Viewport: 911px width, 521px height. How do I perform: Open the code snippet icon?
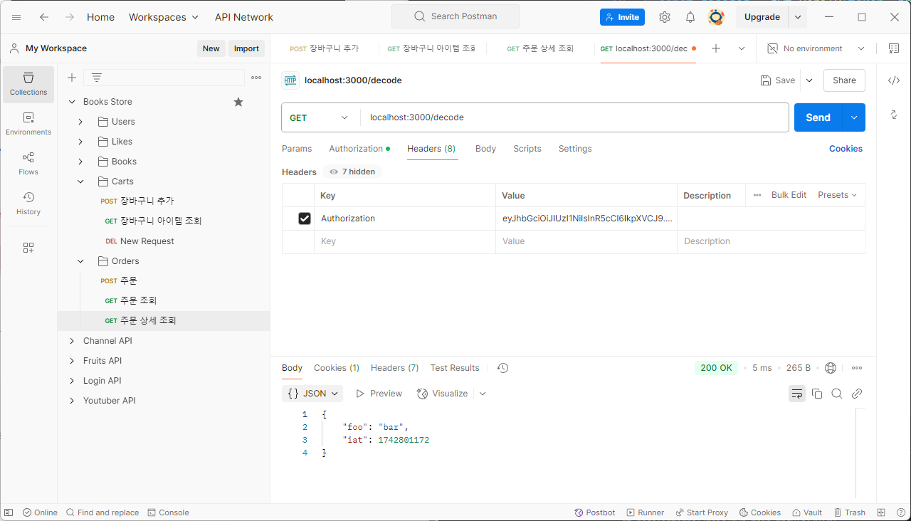(894, 80)
